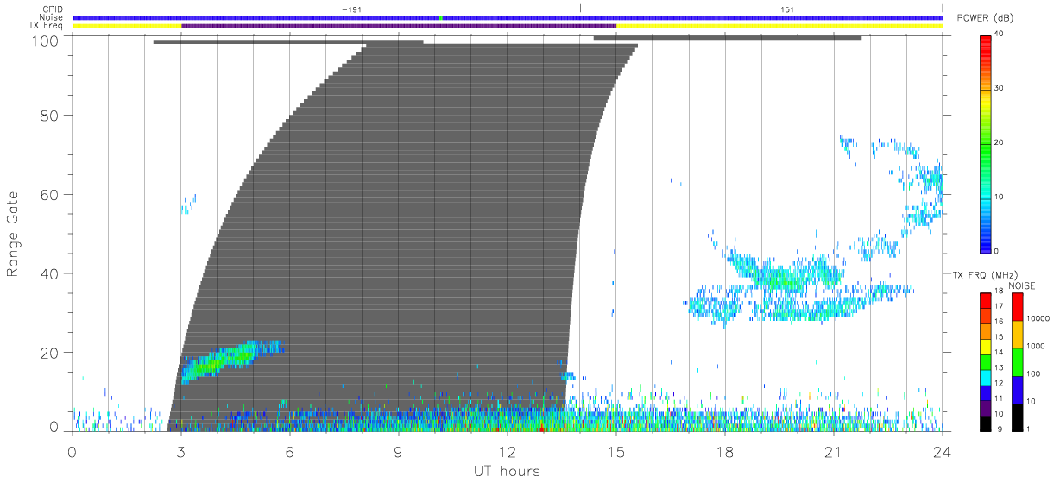1060x489 pixels.
Task: Click the 14 MHz label on TX FRQ scale
Action: pyautogui.click(x=1000, y=354)
